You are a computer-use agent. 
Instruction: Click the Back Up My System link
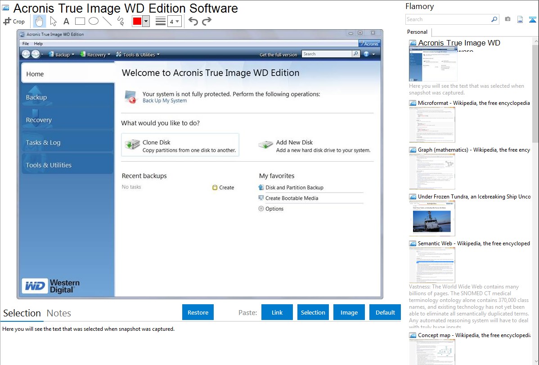(x=165, y=100)
